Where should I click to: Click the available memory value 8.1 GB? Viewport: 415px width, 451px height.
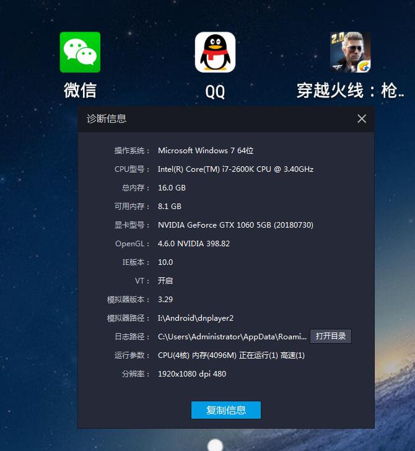tap(170, 207)
